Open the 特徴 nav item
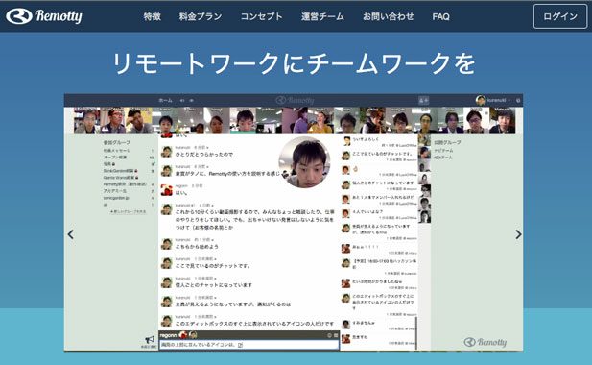The width and height of the screenshot is (592, 365). [153, 16]
